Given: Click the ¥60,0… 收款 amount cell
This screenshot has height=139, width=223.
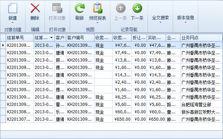Looking at the screenshot, I should (x=122, y=112).
